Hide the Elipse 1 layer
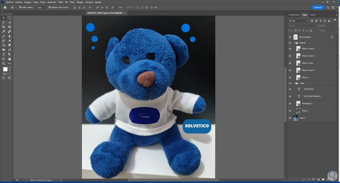Image resolution: width=340 pixels, height=183 pixels. coord(290,111)
